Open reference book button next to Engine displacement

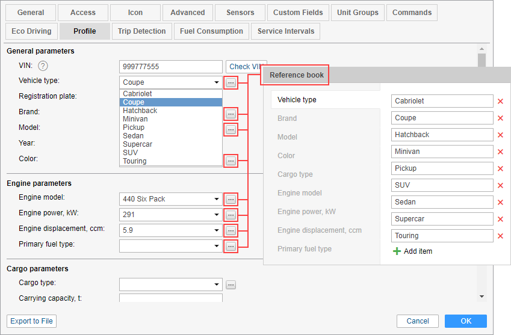[231, 230]
